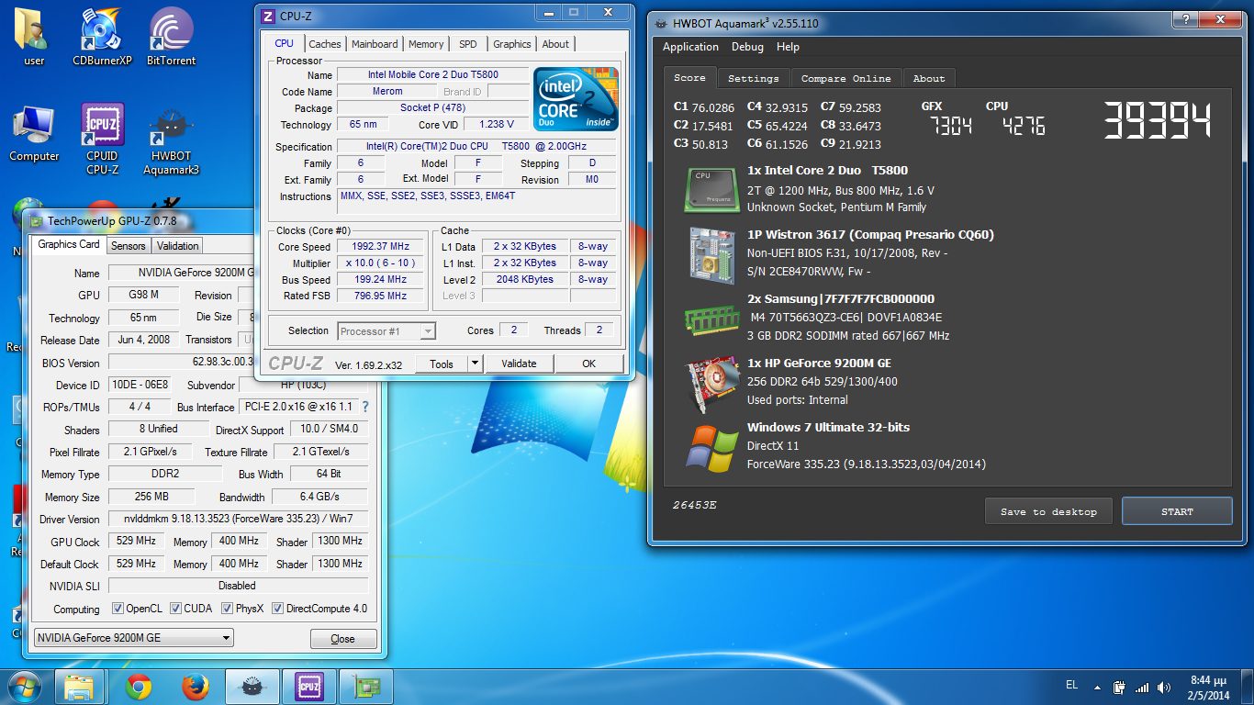Viewport: 1254px width, 705px height.
Task: Open the About tab in Aquamark
Action: [x=929, y=79]
